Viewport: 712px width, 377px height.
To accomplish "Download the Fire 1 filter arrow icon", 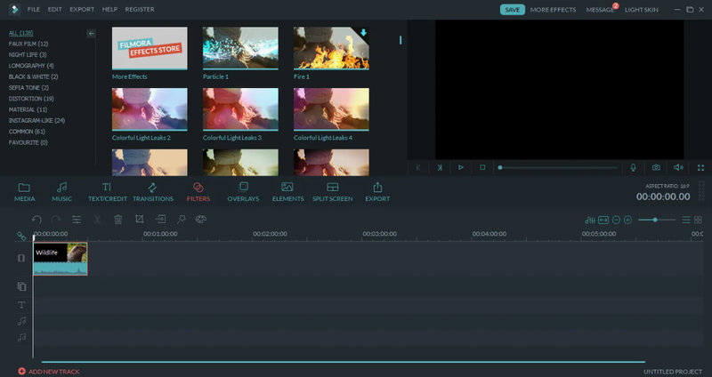I will [x=363, y=33].
